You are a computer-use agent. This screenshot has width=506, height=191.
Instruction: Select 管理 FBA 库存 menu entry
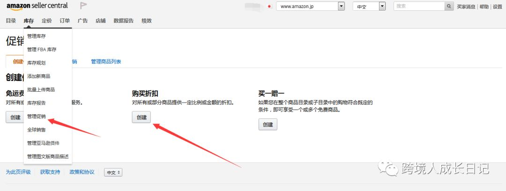[42, 49]
